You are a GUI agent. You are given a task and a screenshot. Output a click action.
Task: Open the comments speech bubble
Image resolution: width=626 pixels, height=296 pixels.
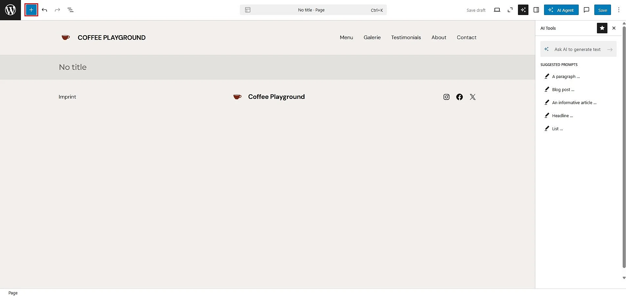[x=587, y=10]
